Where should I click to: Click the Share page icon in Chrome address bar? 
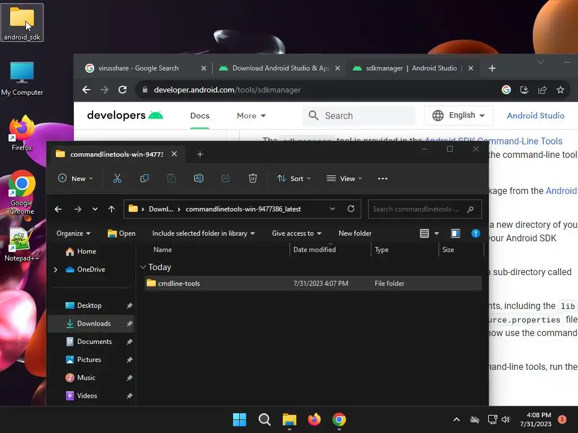coord(542,90)
